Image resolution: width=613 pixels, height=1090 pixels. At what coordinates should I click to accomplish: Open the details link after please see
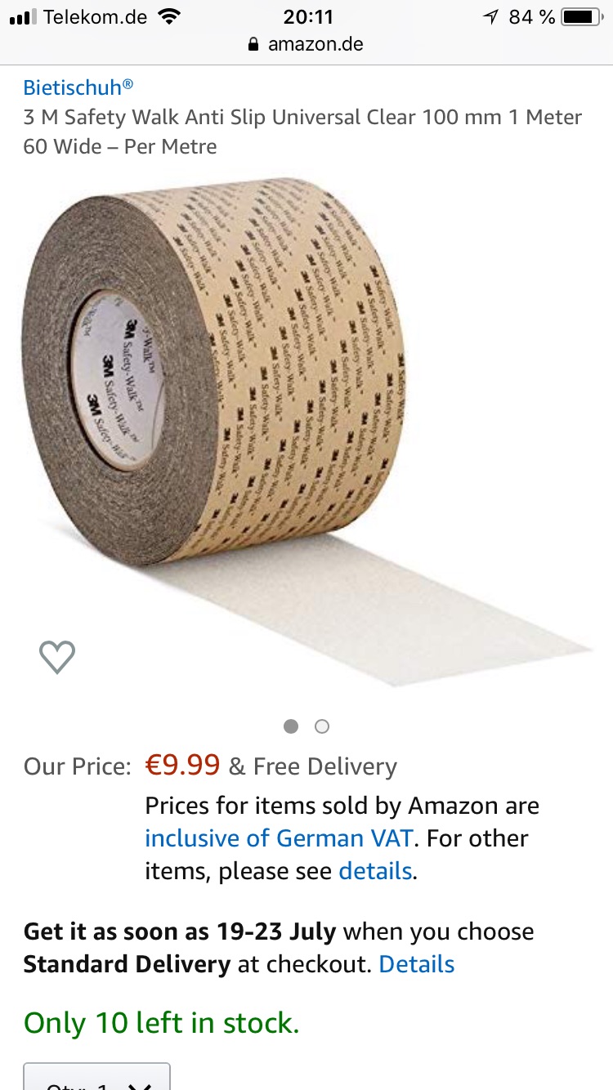(375, 871)
